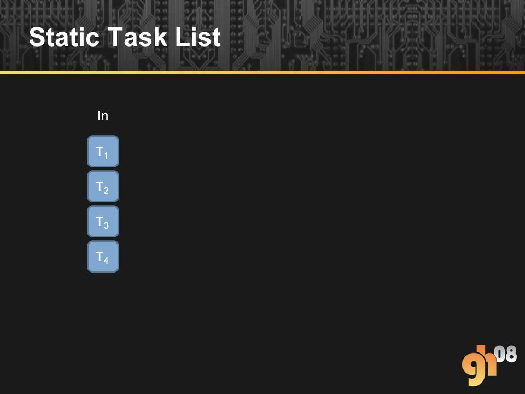The width and height of the screenshot is (525, 394).
Task: Click the subscript 1 in T1 box
Action: click(106, 155)
